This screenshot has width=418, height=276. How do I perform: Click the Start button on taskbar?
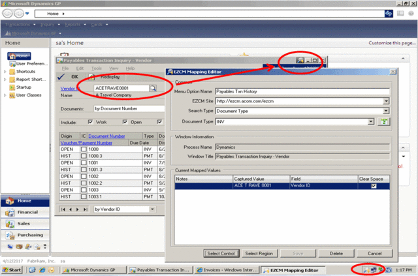(12, 270)
